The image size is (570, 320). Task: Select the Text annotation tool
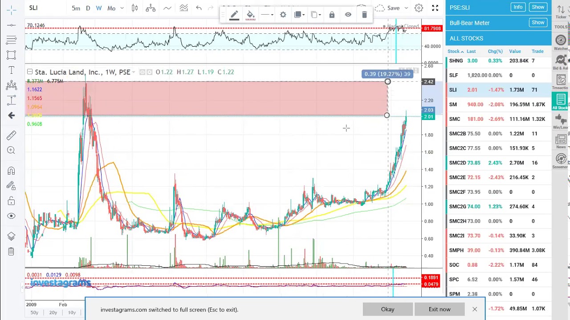pyautogui.click(x=12, y=70)
